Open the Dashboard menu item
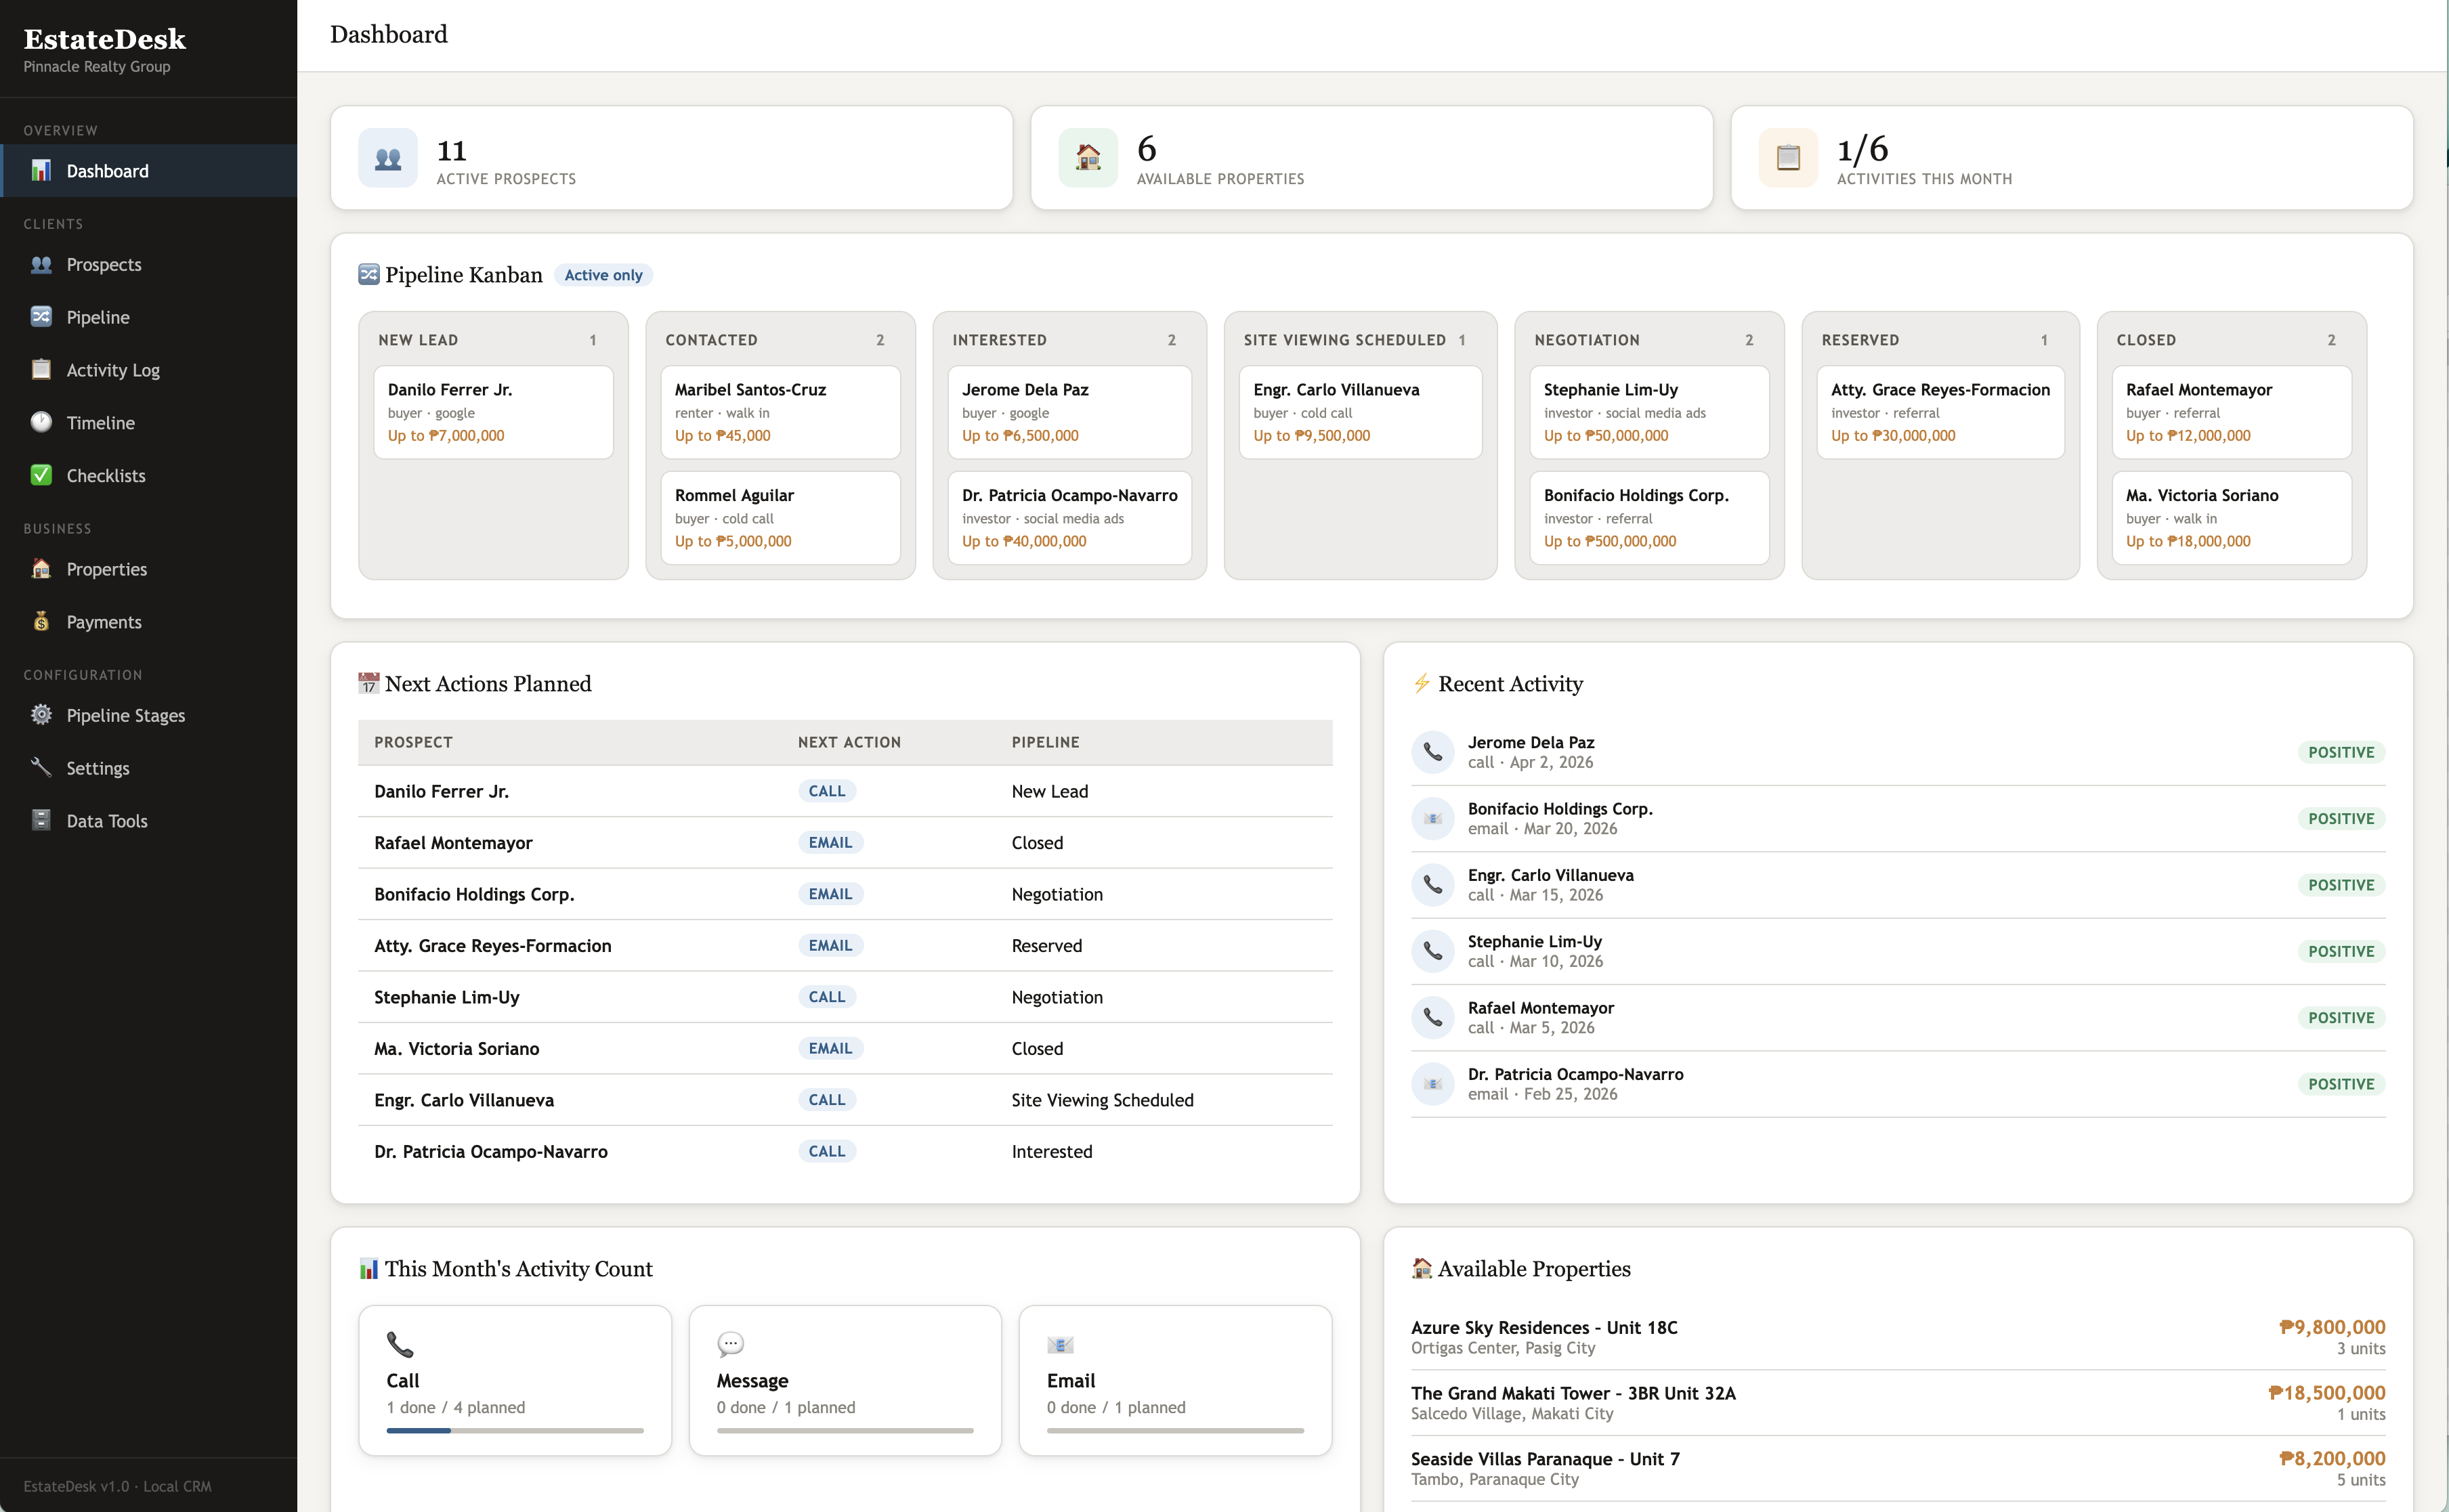The image size is (2449, 1512). click(107, 171)
